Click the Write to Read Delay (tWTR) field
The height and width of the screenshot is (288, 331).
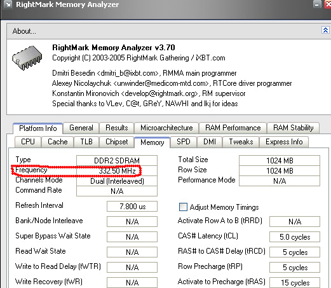pos(132,268)
